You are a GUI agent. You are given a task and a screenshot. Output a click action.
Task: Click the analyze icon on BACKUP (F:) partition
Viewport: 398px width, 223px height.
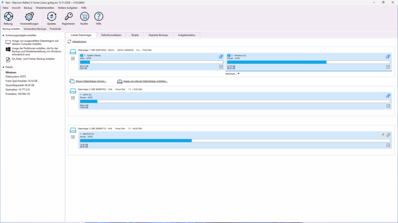[x=388, y=135]
